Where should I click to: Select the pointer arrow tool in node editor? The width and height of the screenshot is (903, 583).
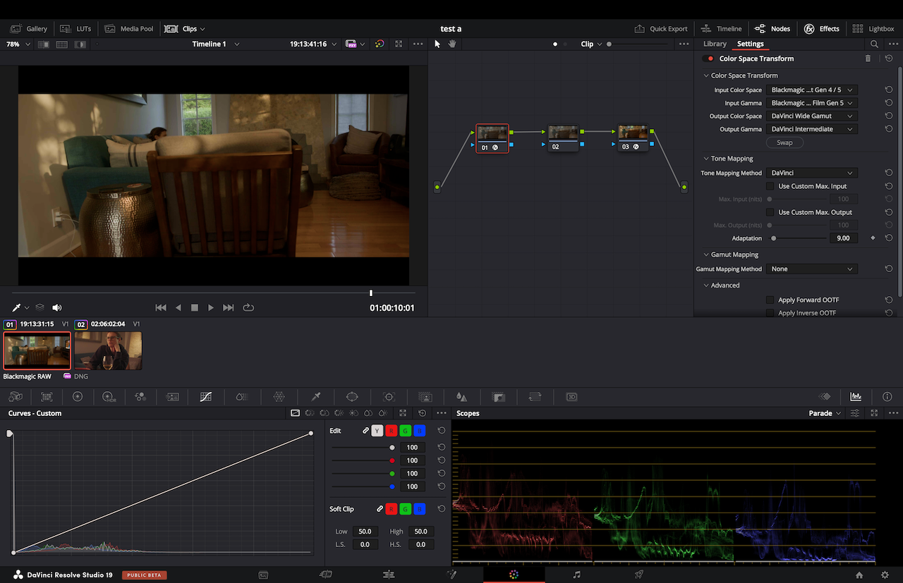point(437,44)
